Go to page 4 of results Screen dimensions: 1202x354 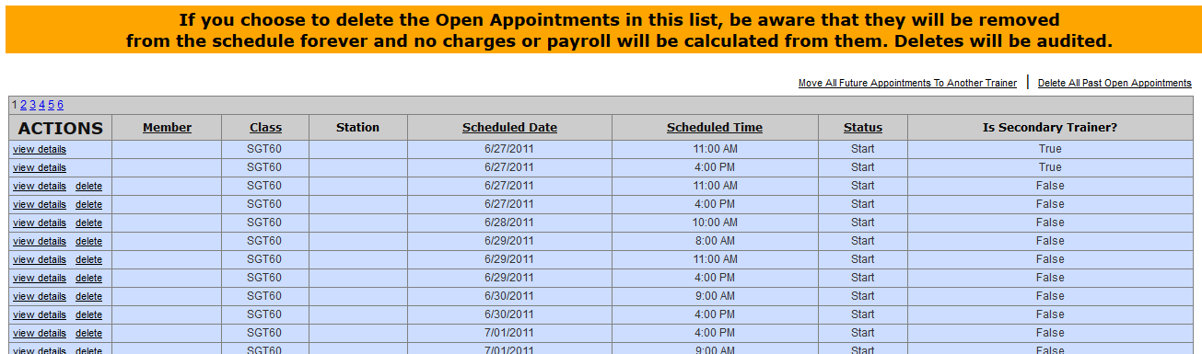(41, 105)
